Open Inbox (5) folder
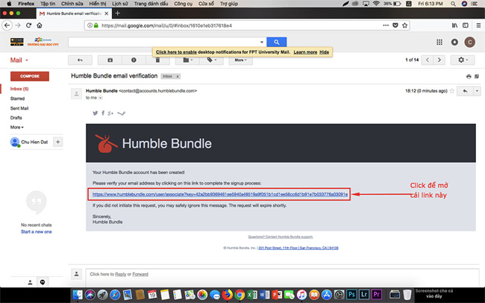Image resolution: width=485 pixels, height=303 pixels. [x=19, y=89]
